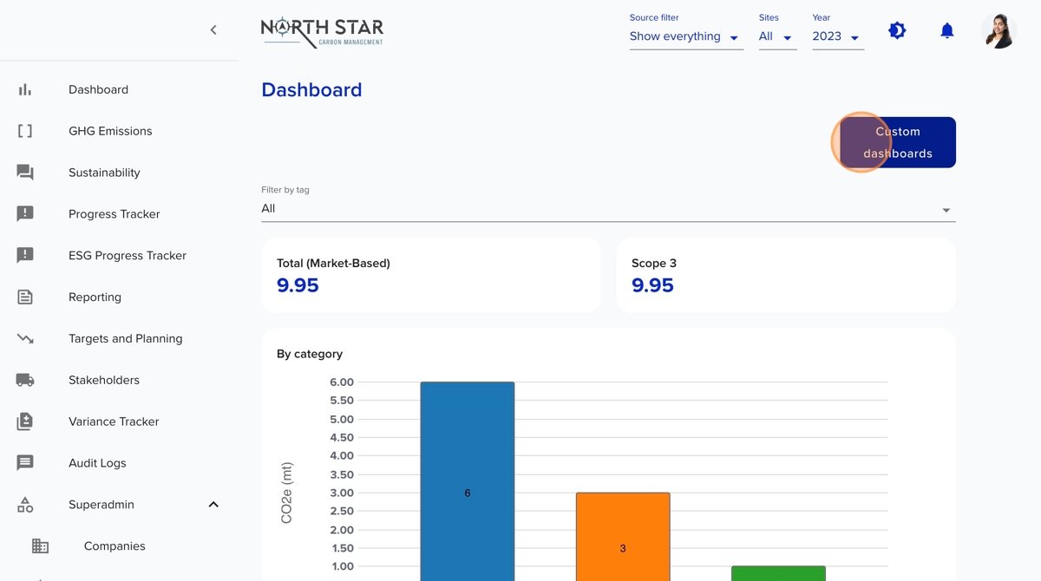Click the orange bar labeled 3
1041x581 pixels.
click(623, 537)
